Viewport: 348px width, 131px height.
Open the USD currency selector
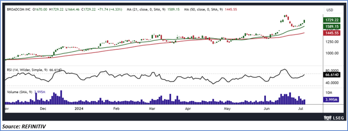tap(334, 10)
